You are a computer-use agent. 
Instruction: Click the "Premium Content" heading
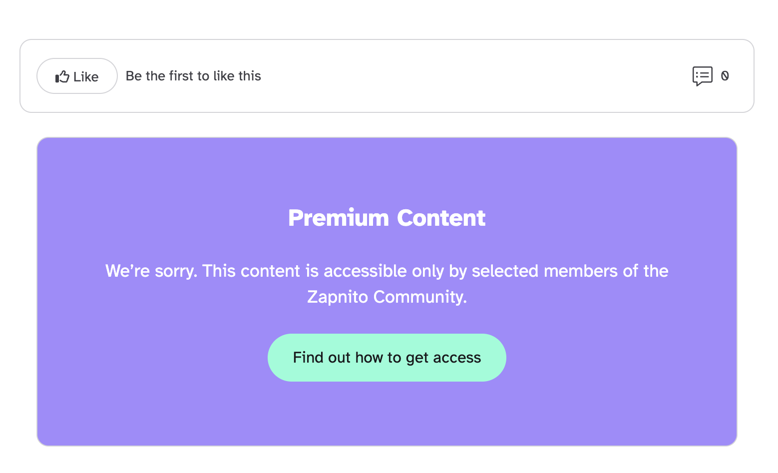(x=387, y=218)
